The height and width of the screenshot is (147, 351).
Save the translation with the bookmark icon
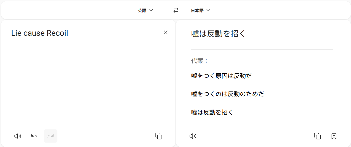(334, 136)
